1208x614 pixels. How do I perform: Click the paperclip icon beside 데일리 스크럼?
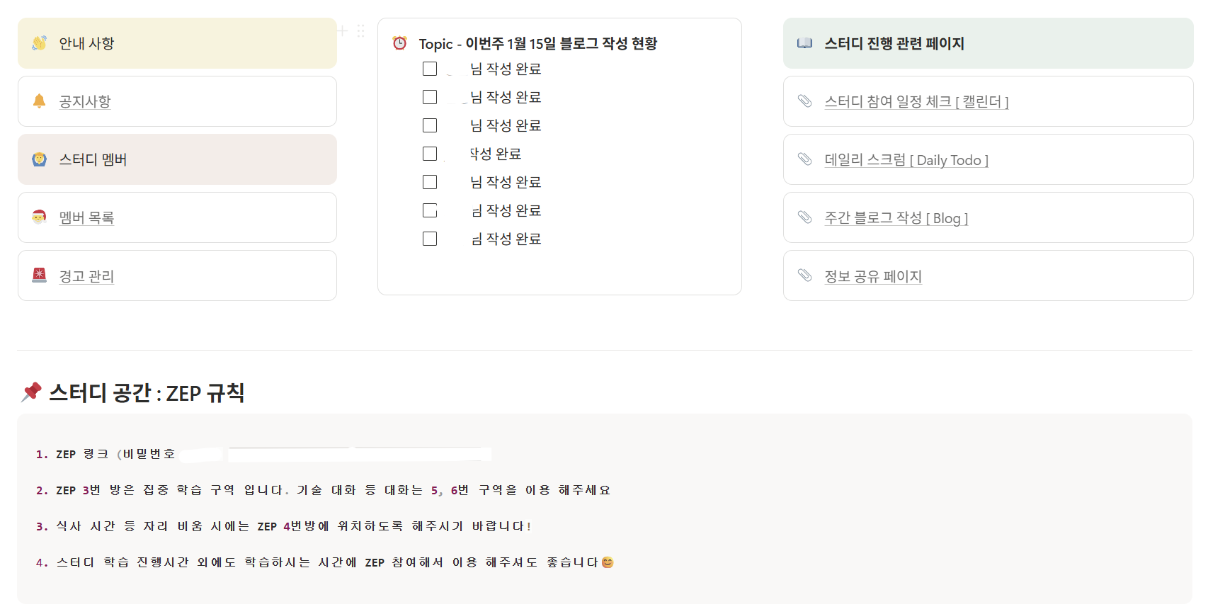tap(804, 159)
